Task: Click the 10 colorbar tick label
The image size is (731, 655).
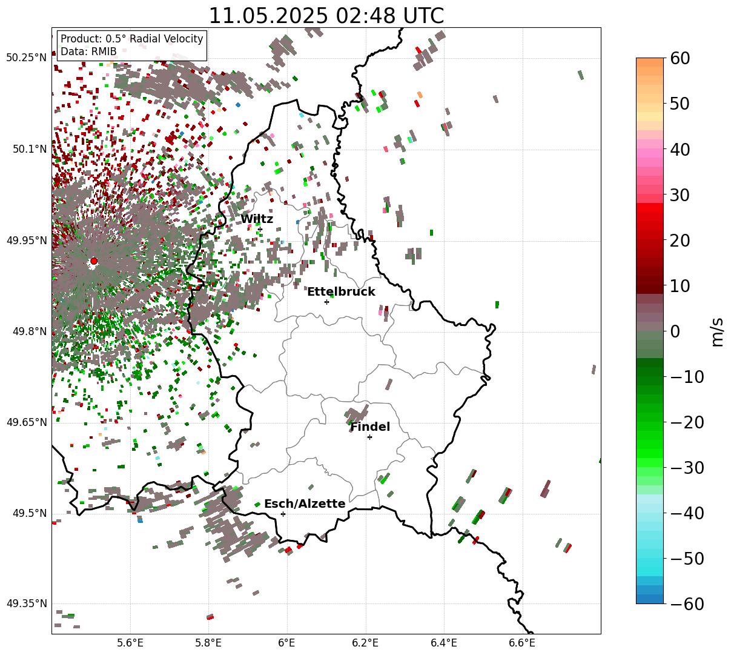Action: 680,285
